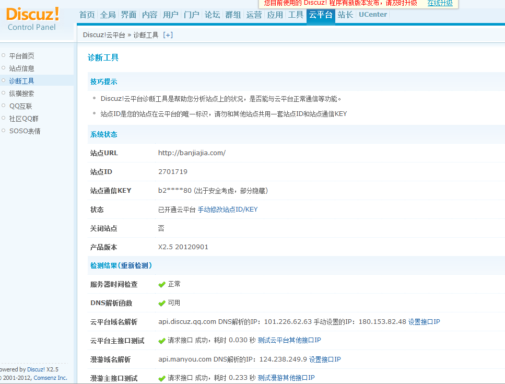This screenshot has height=384, width=505.
Task: Open the UCenter tab
Action: tap(373, 15)
